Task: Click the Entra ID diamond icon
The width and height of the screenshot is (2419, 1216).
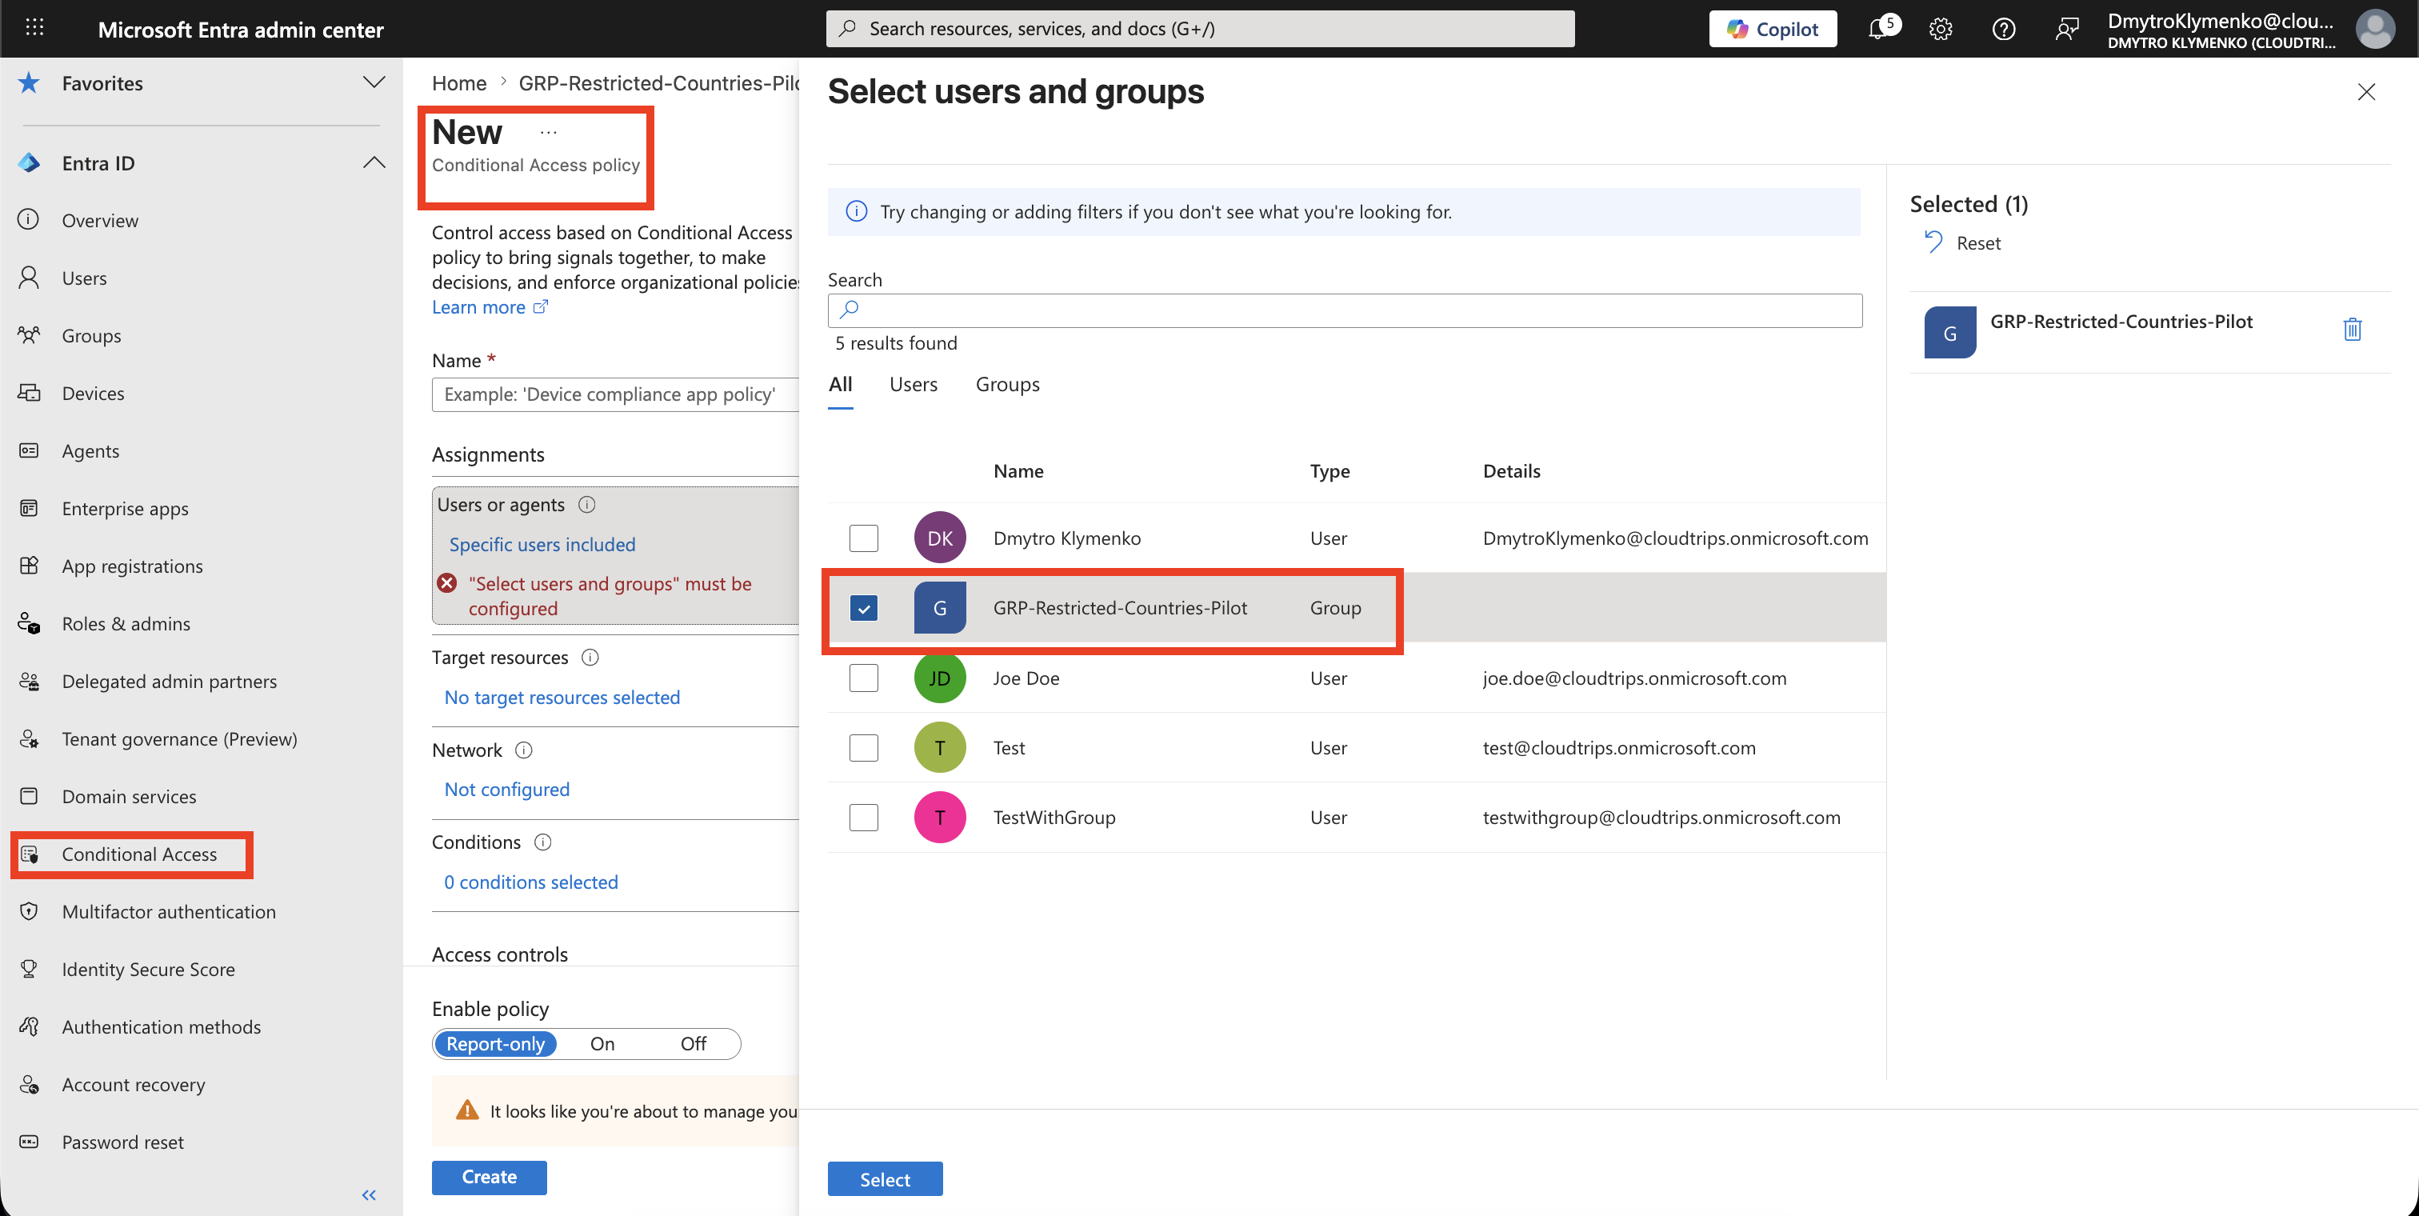Action: tap(29, 163)
